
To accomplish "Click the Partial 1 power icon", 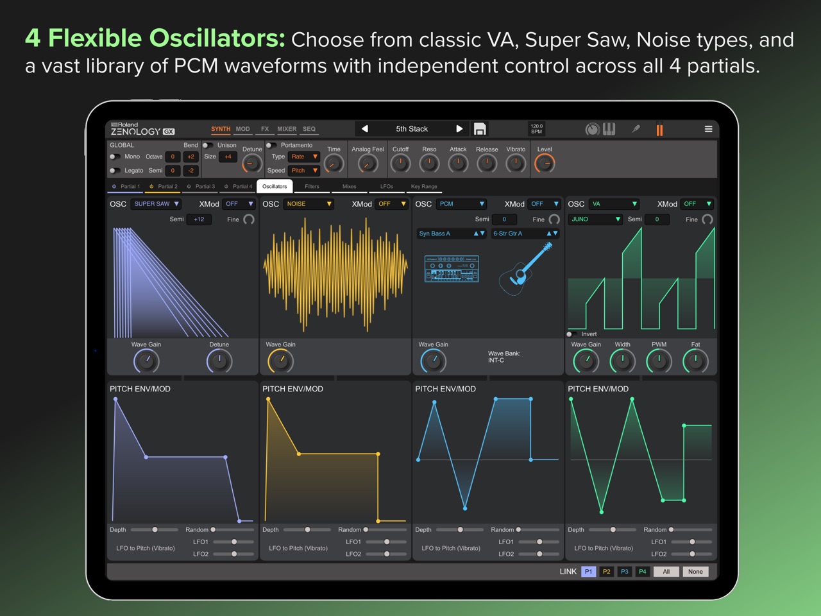I will coord(114,187).
